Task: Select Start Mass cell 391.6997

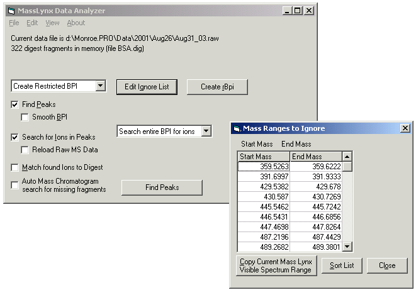Action: [264, 177]
